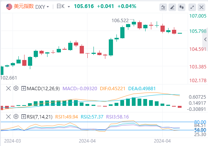Click the DEA:0.49881 value
Viewport: 208px width, 146px height.
tap(142, 88)
